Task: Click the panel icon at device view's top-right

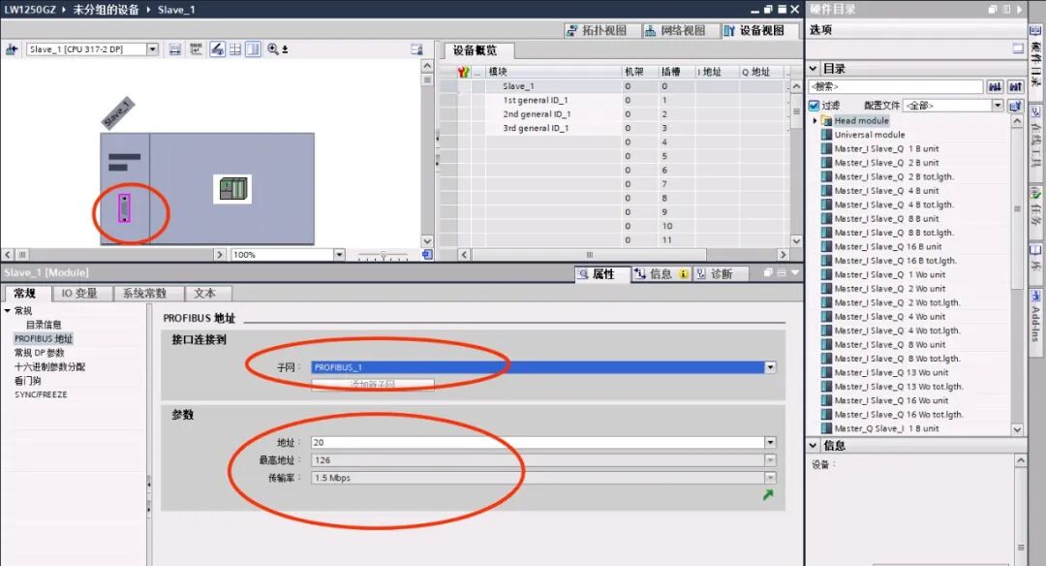Action: [x=416, y=49]
